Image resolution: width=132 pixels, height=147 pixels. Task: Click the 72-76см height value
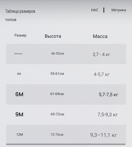point(57,134)
